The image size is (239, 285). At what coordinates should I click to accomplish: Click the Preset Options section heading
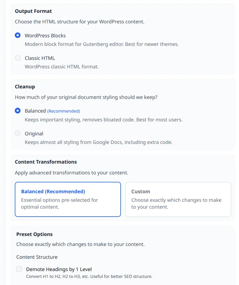pos(34,234)
